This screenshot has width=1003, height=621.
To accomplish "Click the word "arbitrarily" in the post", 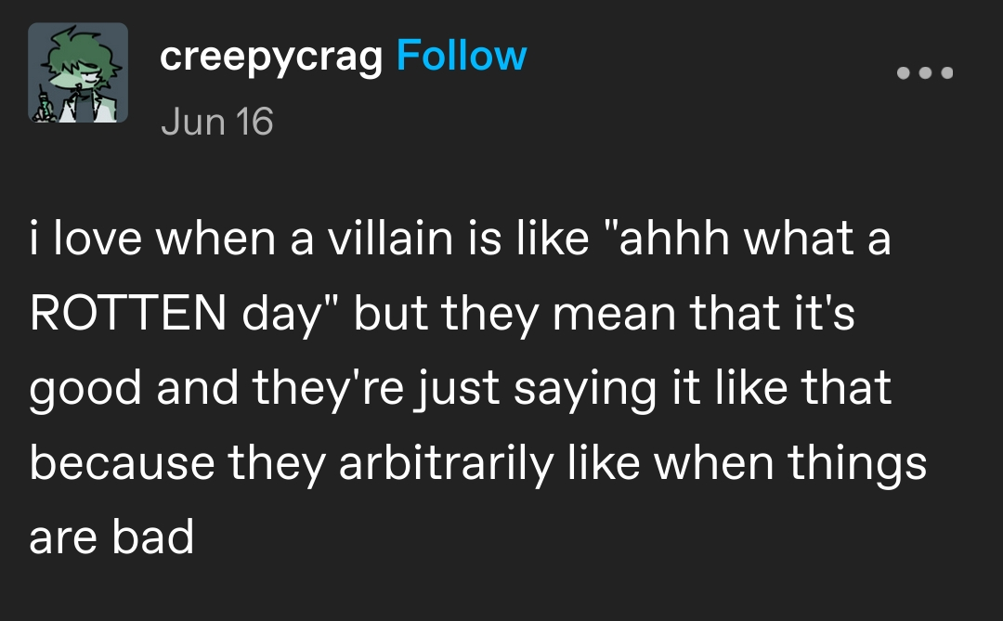I will point(445,463).
